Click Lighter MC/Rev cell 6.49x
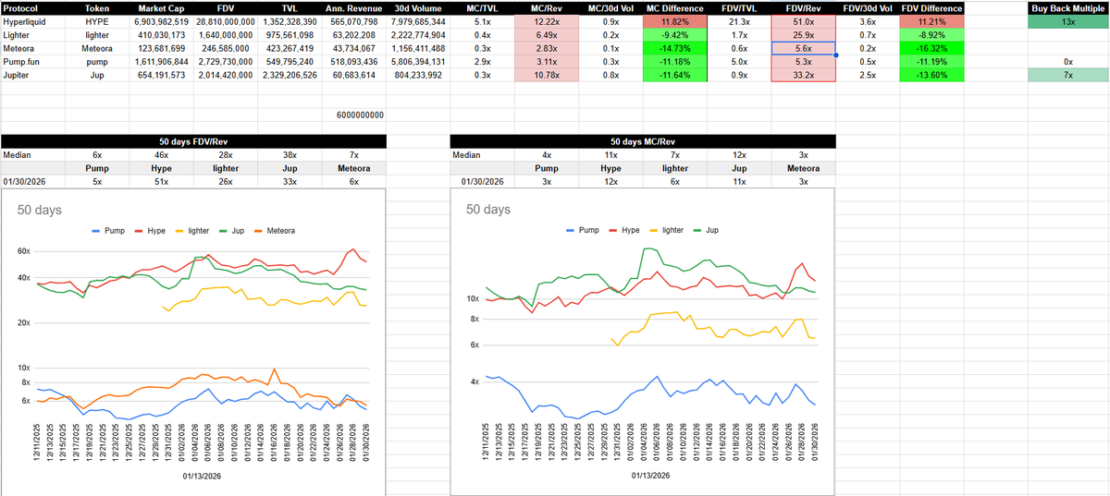 [x=546, y=34]
